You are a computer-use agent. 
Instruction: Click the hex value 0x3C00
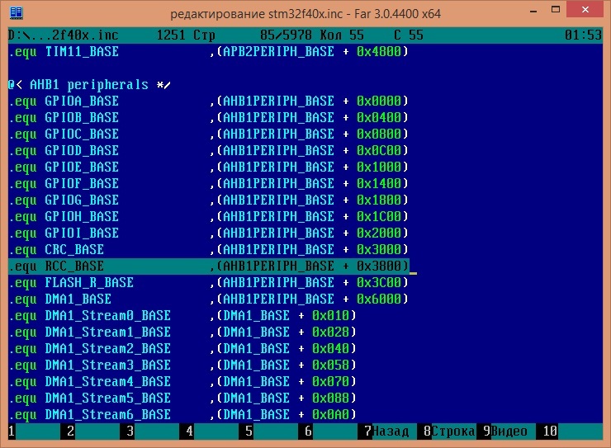coord(379,283)
